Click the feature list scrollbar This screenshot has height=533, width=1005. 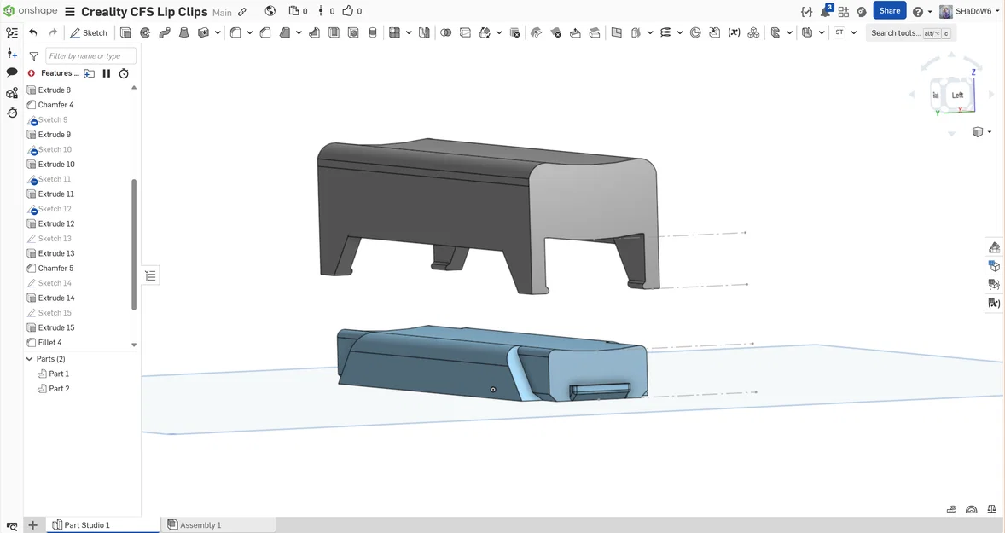(x=134, y=244)
